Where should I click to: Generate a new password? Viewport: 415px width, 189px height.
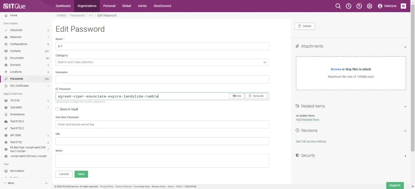(x=256, y=96)
